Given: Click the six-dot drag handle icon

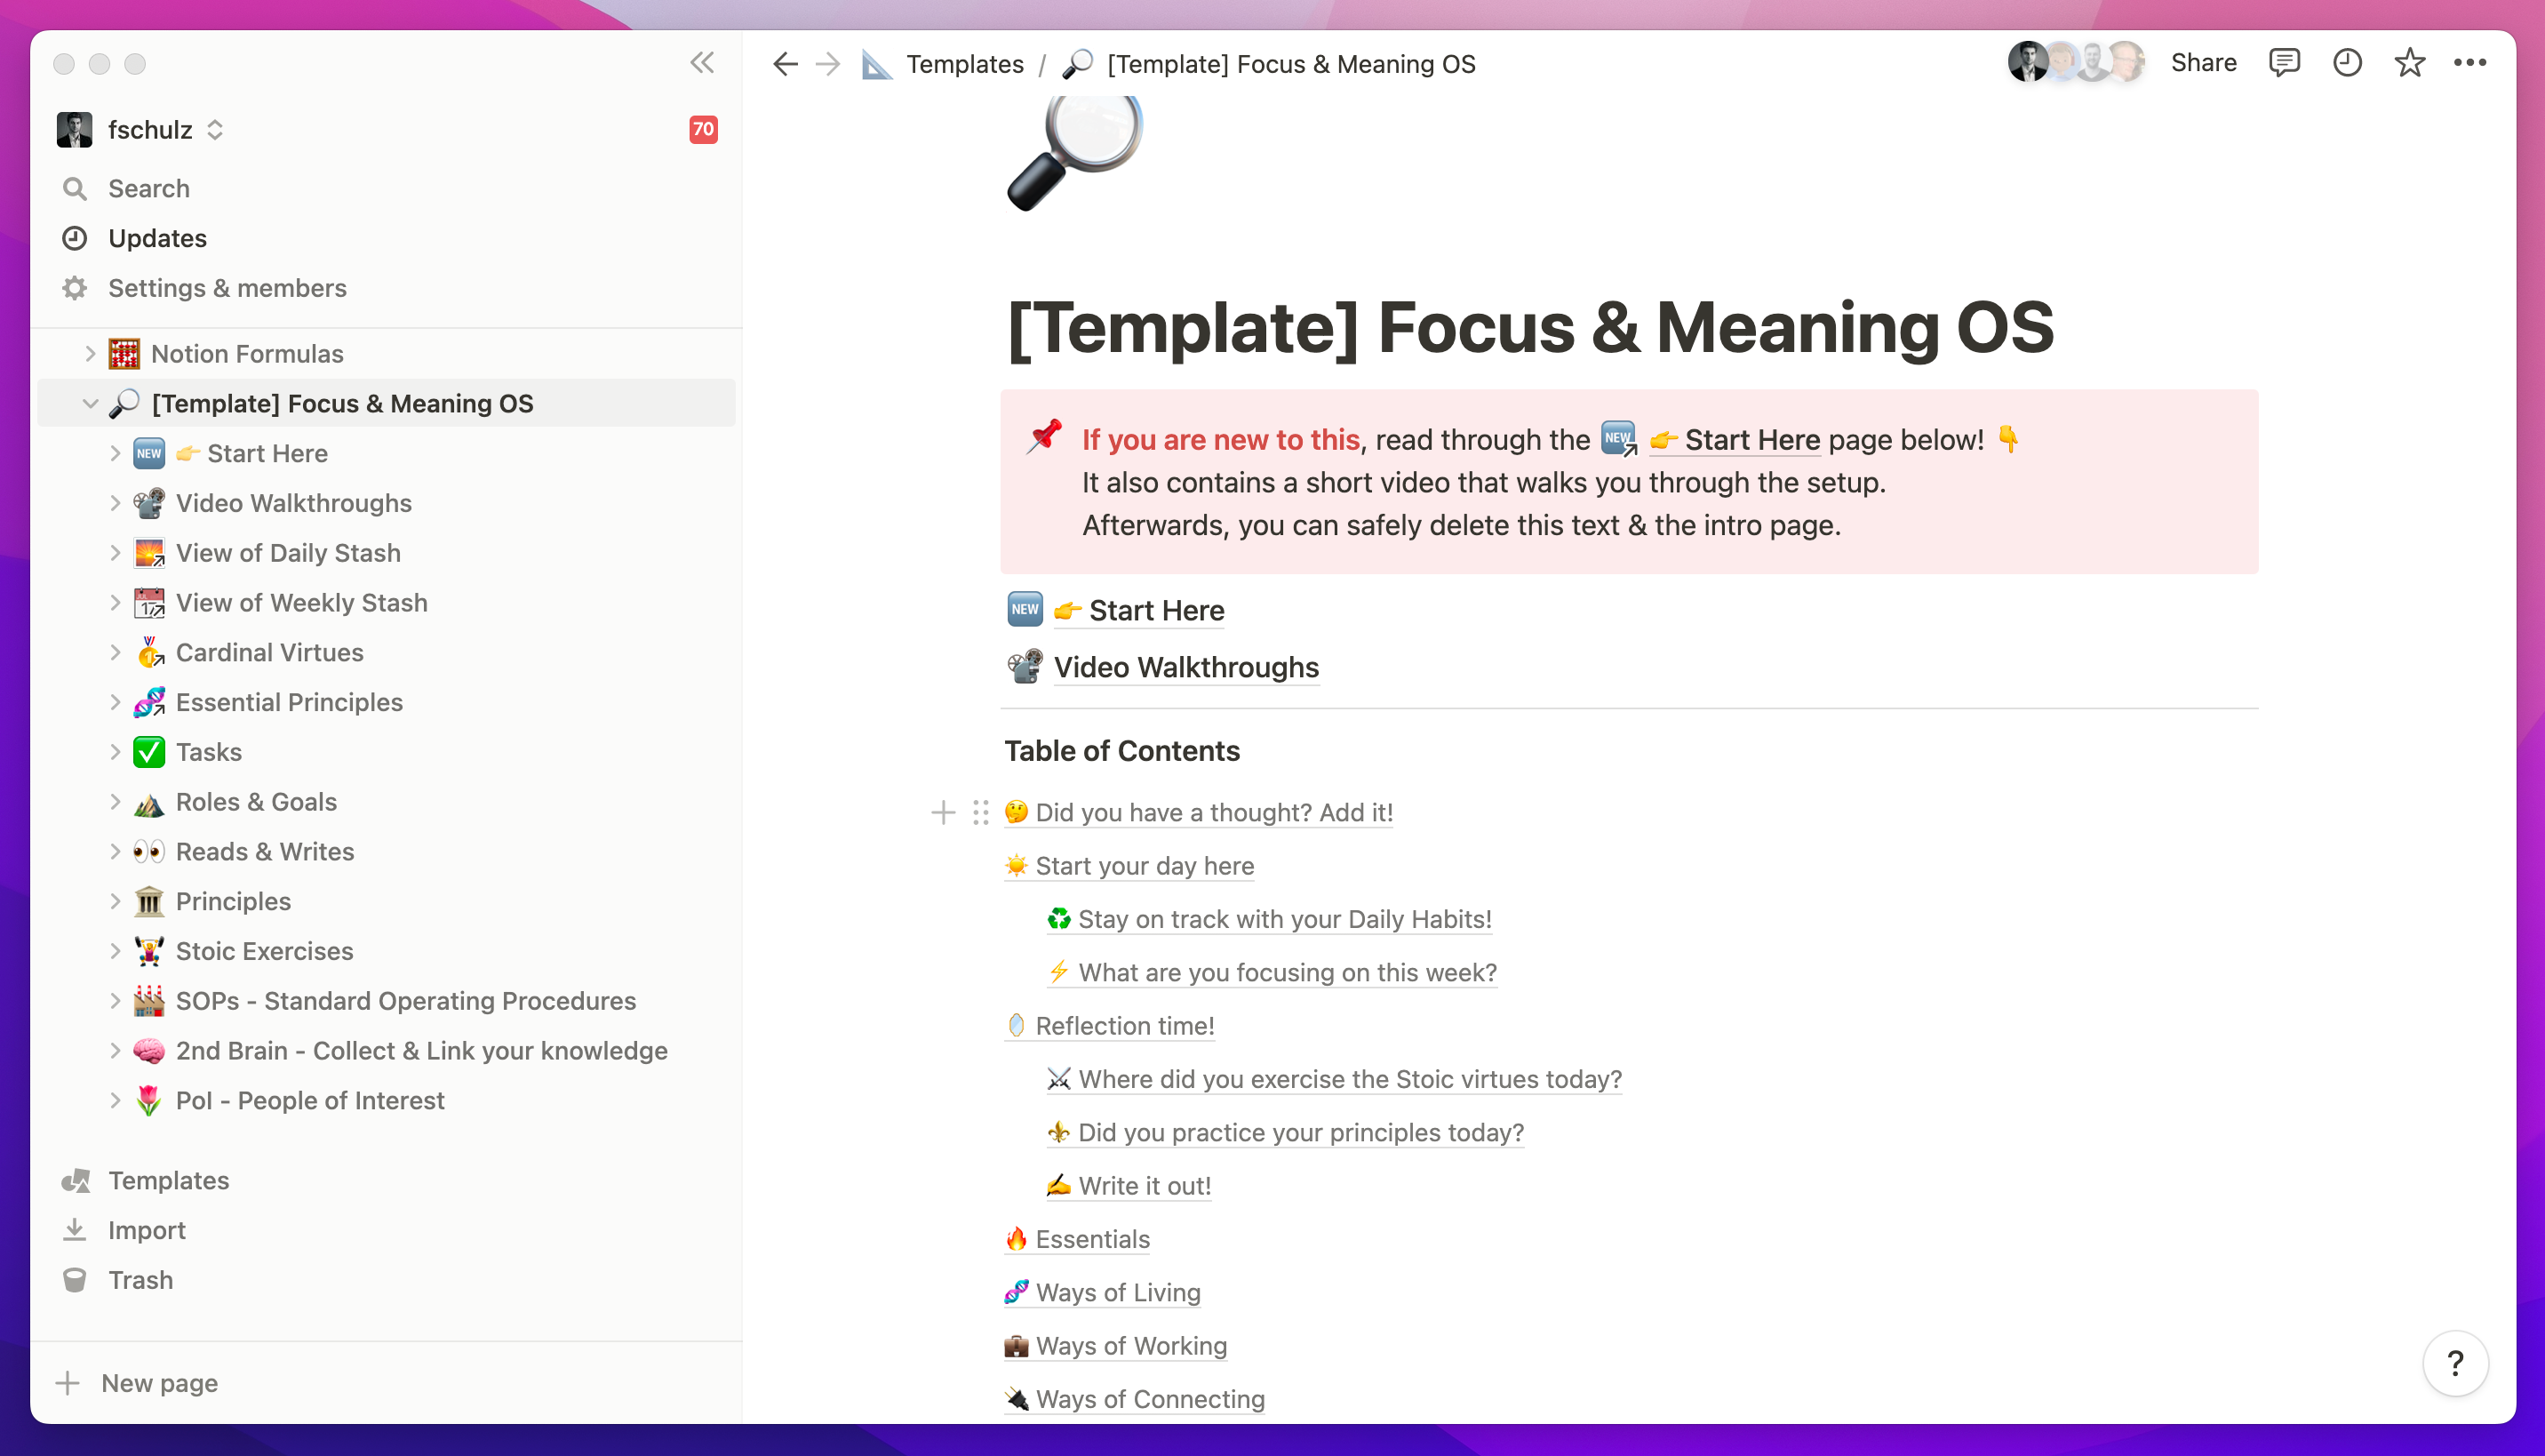Looking at the screenshot, I should click(981, 812).
